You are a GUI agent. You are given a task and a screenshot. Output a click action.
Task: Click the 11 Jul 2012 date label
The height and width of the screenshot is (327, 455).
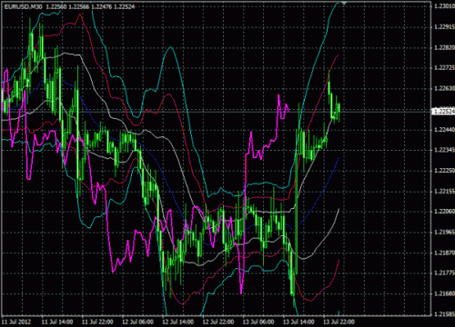tap(16, 322)
